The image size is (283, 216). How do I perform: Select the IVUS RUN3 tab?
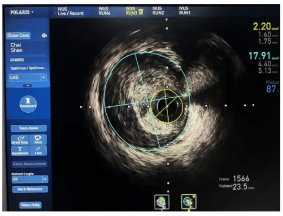coord(131,11)
